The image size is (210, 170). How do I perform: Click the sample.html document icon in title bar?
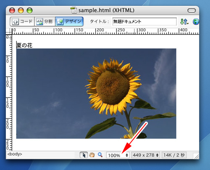73,10
